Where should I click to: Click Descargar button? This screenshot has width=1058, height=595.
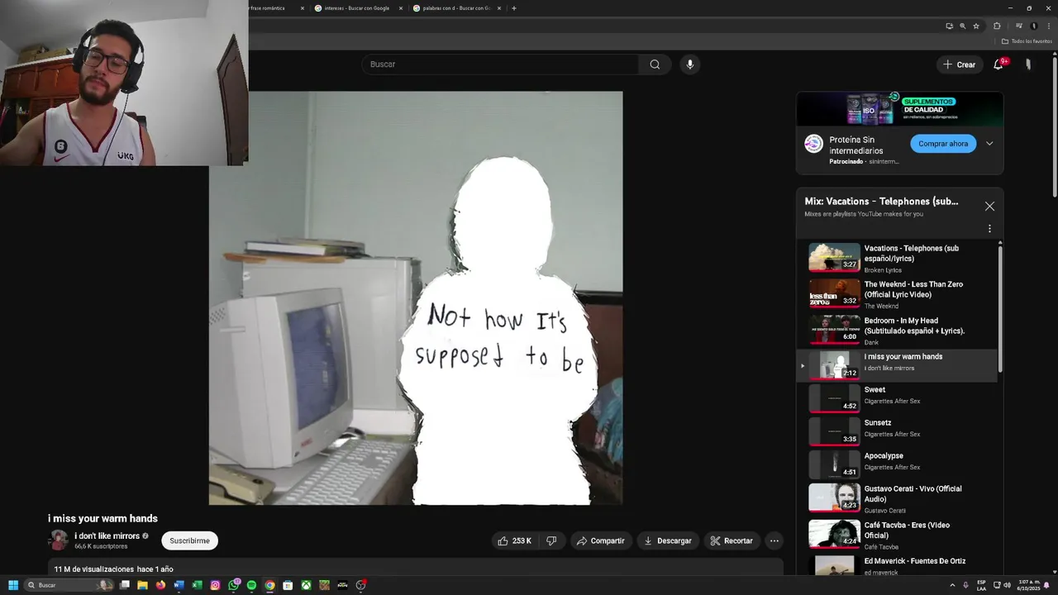click(668, 540)
